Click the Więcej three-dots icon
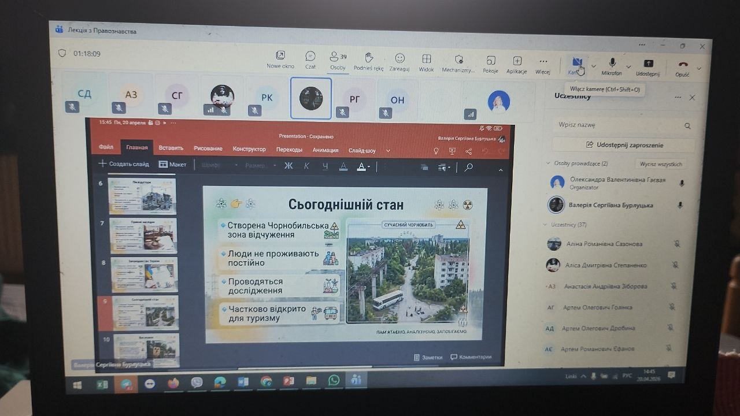The image size is (740, 416). pyautogui.click(x=543, y=62)
